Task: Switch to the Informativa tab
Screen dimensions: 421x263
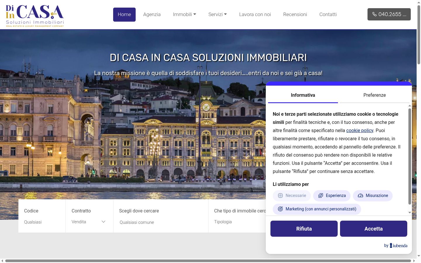Action: pos(303,95)
